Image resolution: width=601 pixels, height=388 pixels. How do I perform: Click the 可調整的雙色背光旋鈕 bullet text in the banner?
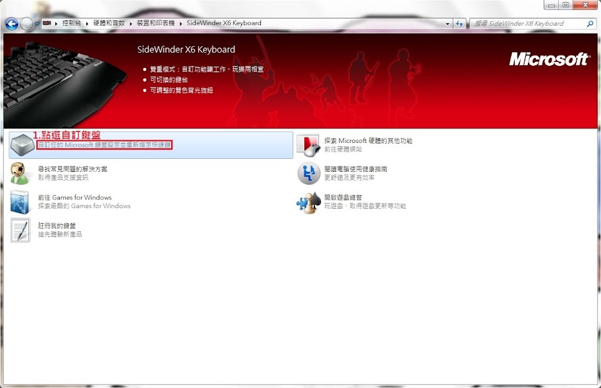(181, 90)
